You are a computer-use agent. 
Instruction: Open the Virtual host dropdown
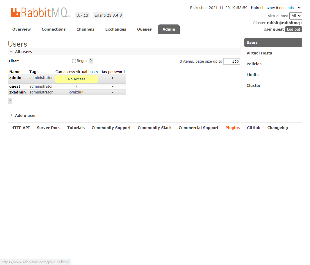click(295, 16)
